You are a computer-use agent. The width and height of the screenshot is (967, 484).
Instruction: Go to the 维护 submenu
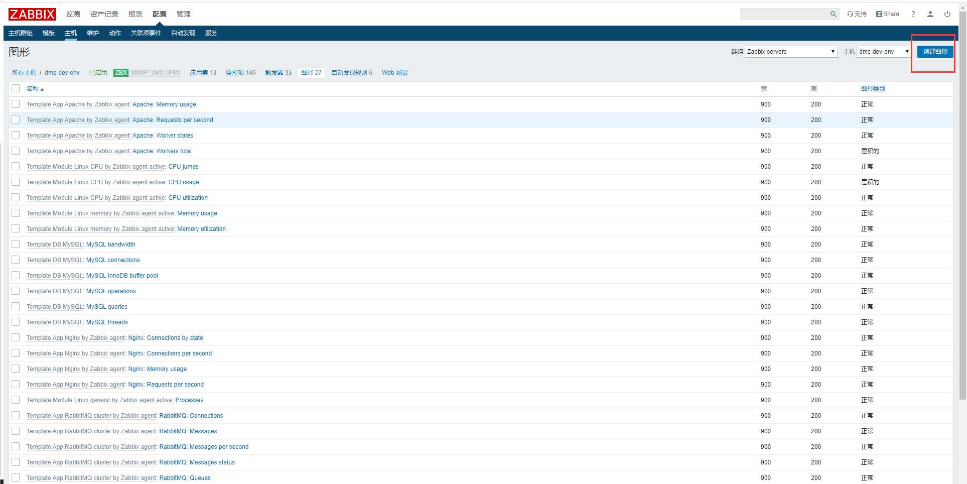click(x=93, y=33)
